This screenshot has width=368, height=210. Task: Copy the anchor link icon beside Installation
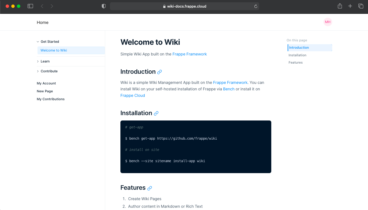point(156,113)
